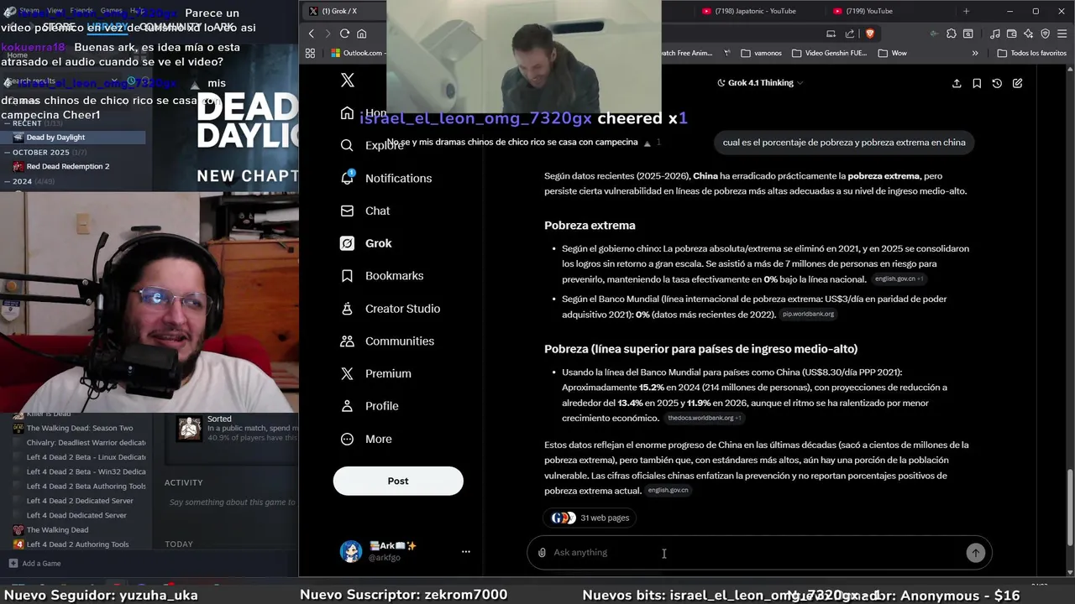This screenshot has width=1075, height=604.
Task: Click the share page icon in address bar
Action: pos(849,34)
